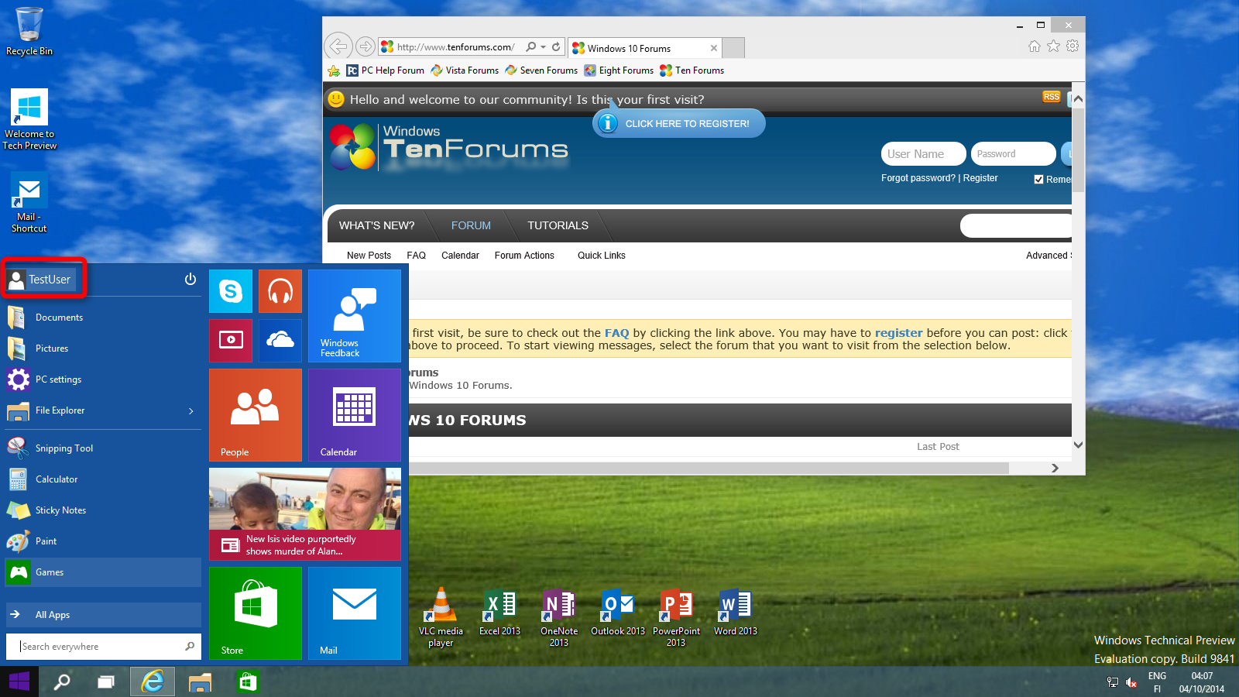Open the Skype tile in Start menu

click(x=231, y=291)
